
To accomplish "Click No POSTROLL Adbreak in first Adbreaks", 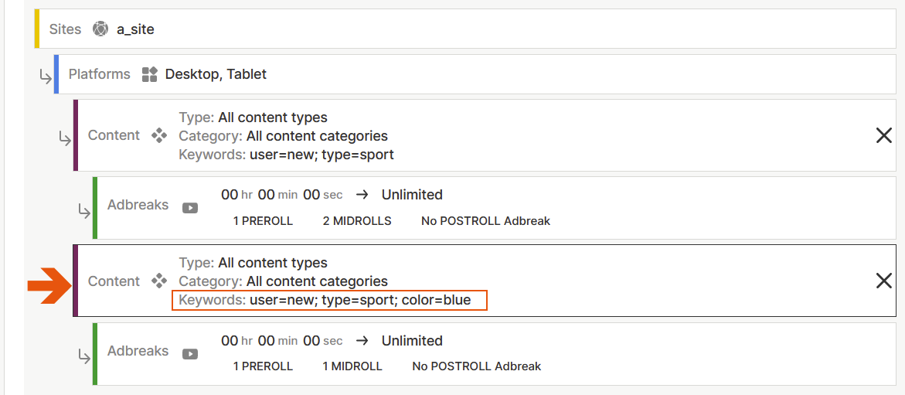I will click(485, 221).
